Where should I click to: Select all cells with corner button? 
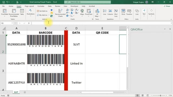(x=4, y=29)
